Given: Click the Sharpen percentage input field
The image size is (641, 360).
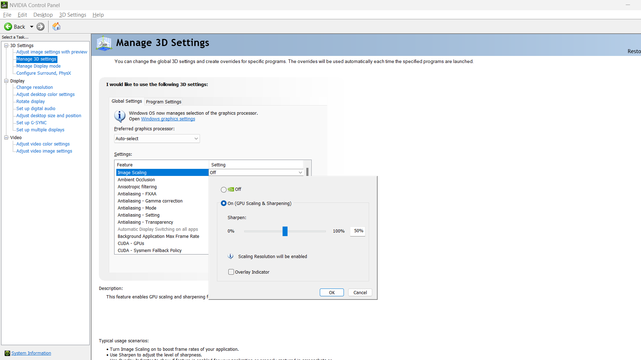Looking at the screenshot, I should [358, 231].
